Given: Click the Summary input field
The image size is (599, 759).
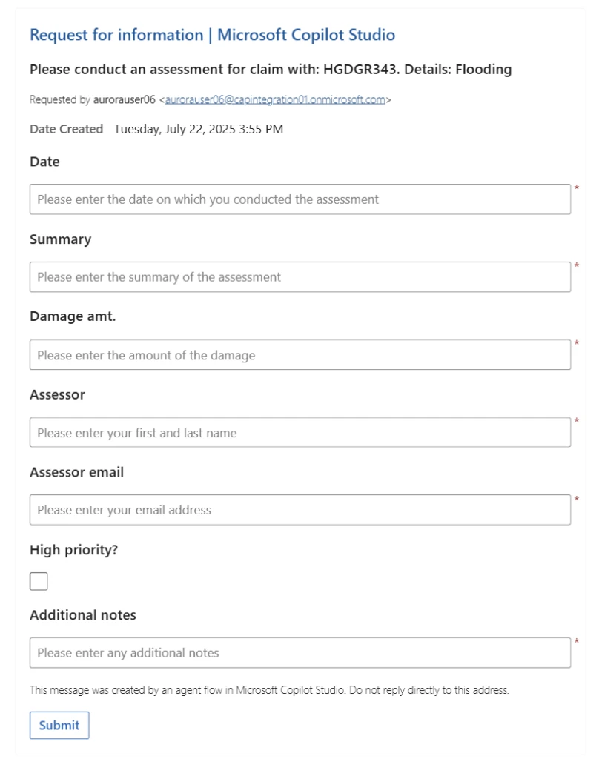Looking at the screenshot, I should (x=299, y=276).
